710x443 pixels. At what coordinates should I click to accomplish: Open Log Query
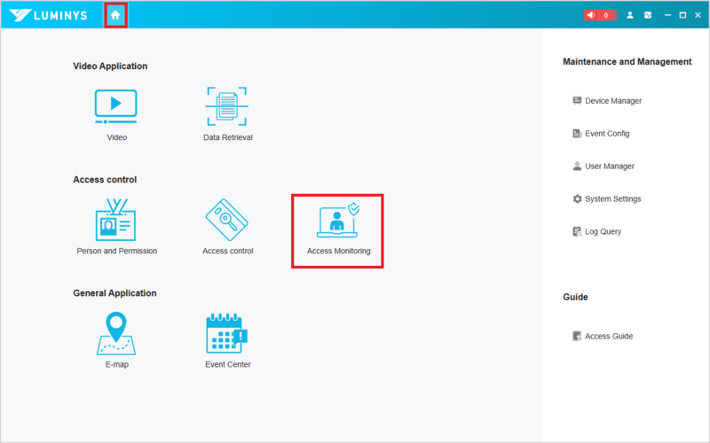tap(596, 231)
